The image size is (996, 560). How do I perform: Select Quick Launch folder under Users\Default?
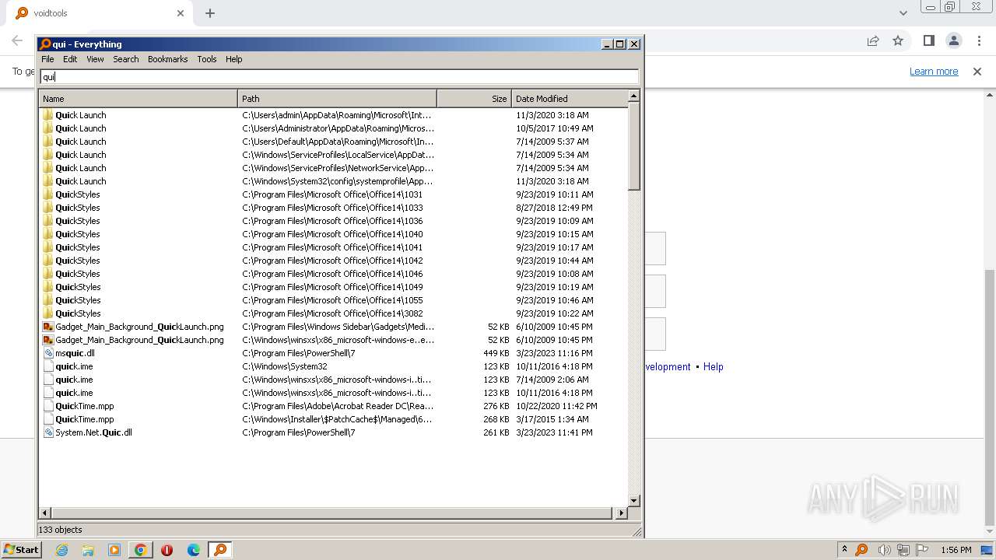click(80, 142)
